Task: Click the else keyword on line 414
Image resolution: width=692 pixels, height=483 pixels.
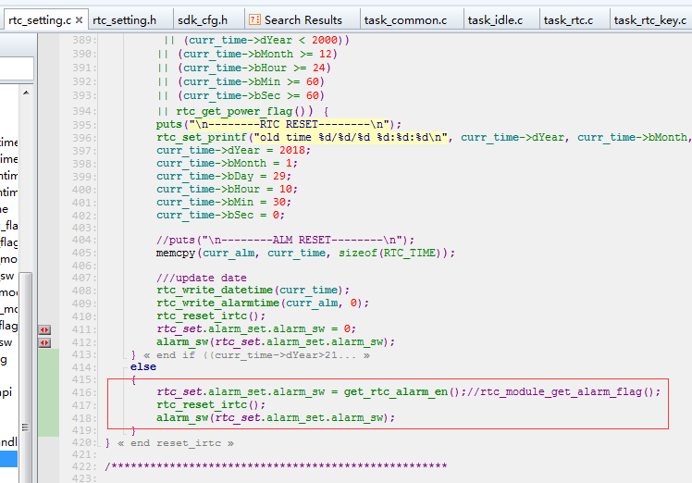Action: click(x=143, y=367)
